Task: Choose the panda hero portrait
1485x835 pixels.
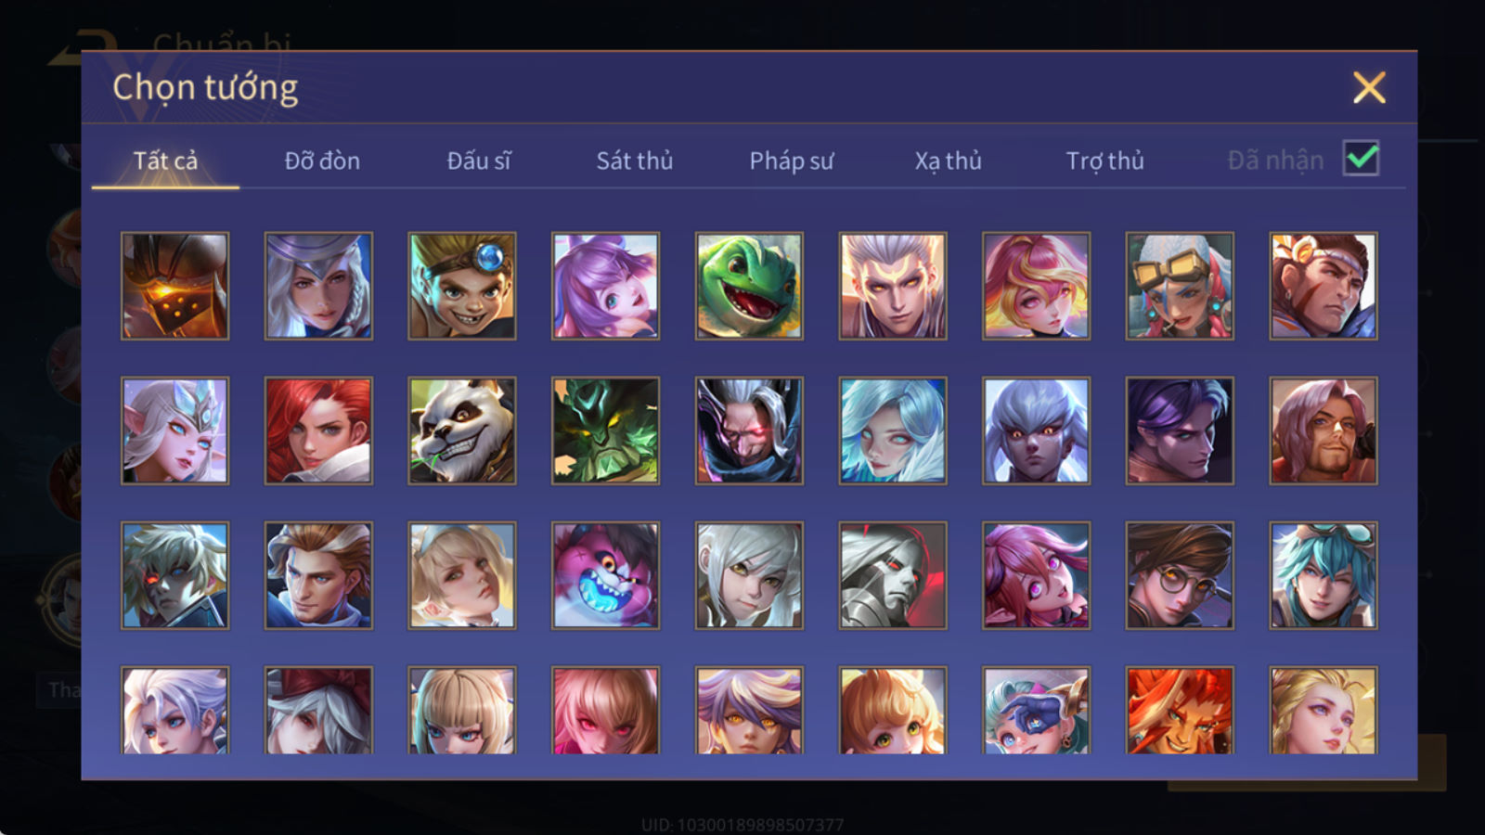Action: click(462, 430)
